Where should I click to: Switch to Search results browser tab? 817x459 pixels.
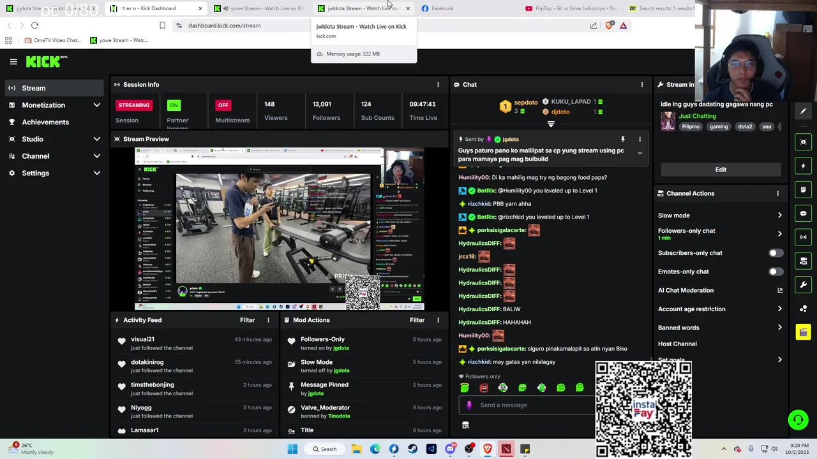click(661, 8)
